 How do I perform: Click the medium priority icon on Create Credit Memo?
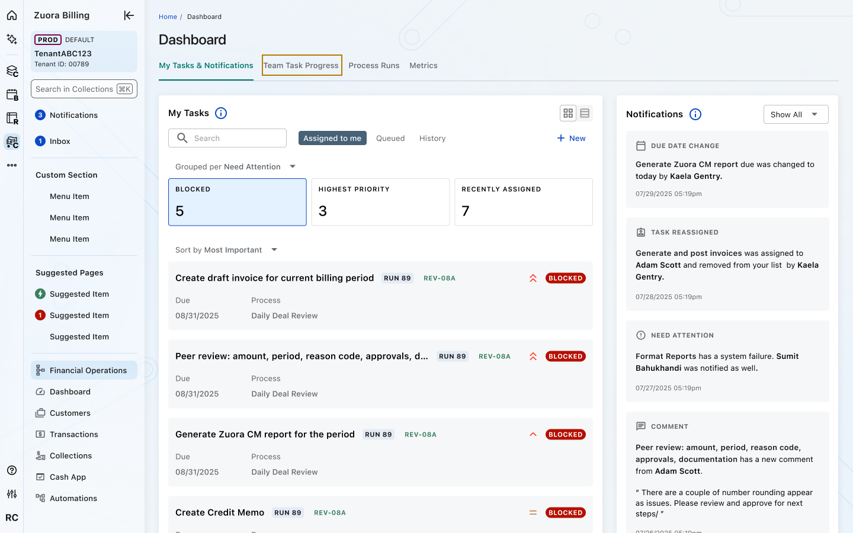pyautogui.click(x=533, y=513)
